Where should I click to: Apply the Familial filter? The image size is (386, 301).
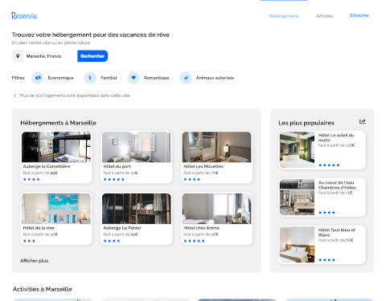coord(102,78)
